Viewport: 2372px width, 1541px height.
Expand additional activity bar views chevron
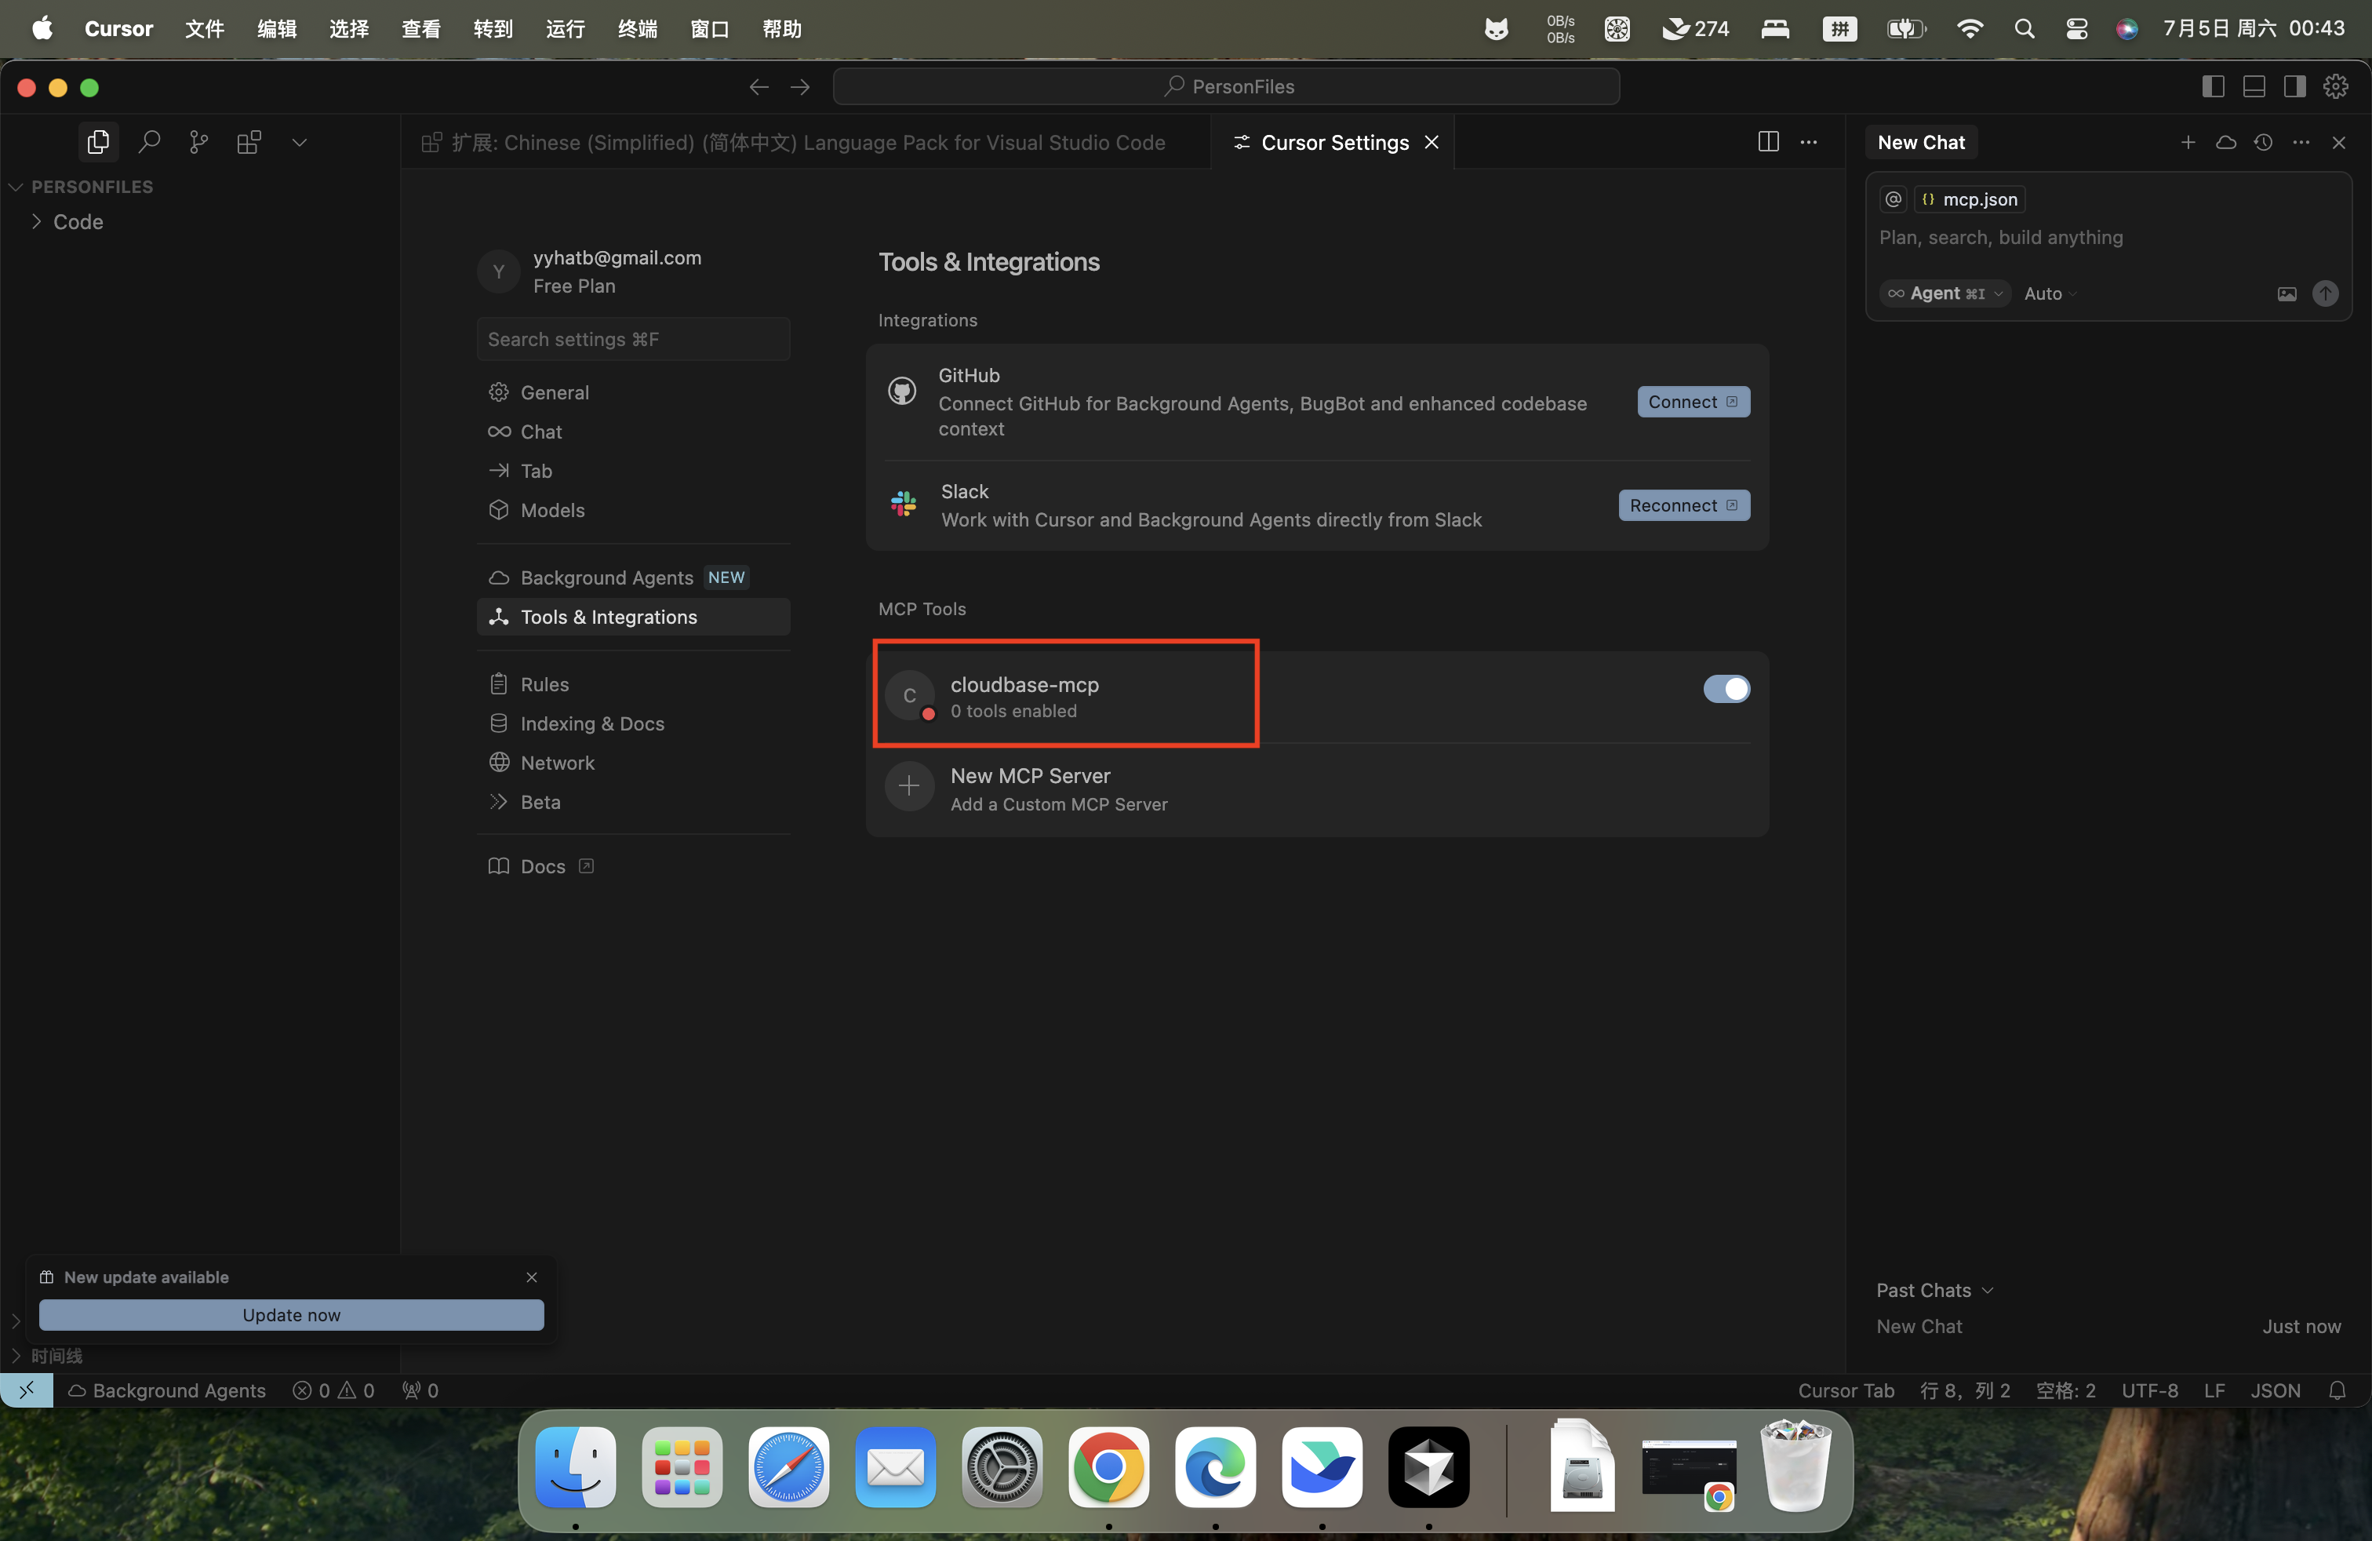coord(299,143)
